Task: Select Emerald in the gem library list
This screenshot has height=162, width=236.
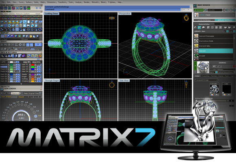Action: coord(214,56)
